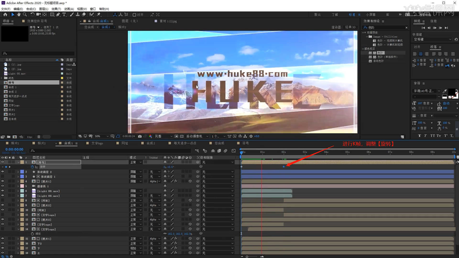Select the Unified Camera tool
The height and width of the screenshot is (258, 459).
[39, 14]
